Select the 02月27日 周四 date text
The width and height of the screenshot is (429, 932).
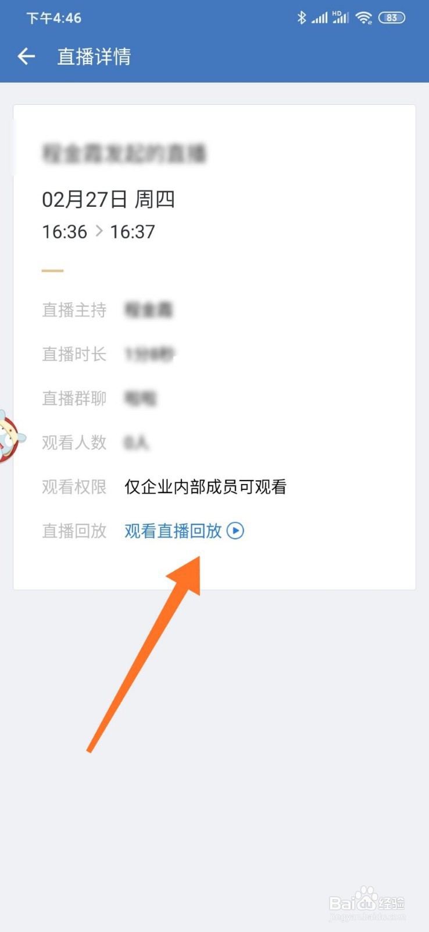click(x=108, y=200)
